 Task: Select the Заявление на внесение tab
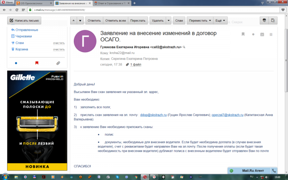click(73, 3)
